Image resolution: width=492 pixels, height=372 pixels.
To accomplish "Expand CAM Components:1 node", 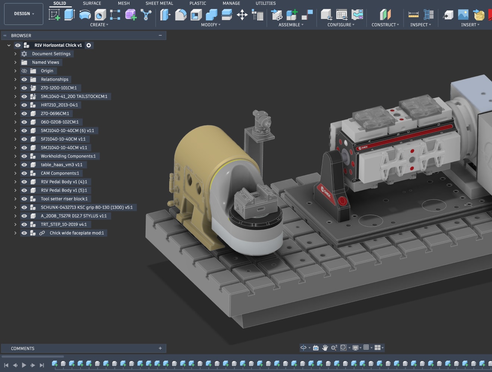I will pos(15,173).
